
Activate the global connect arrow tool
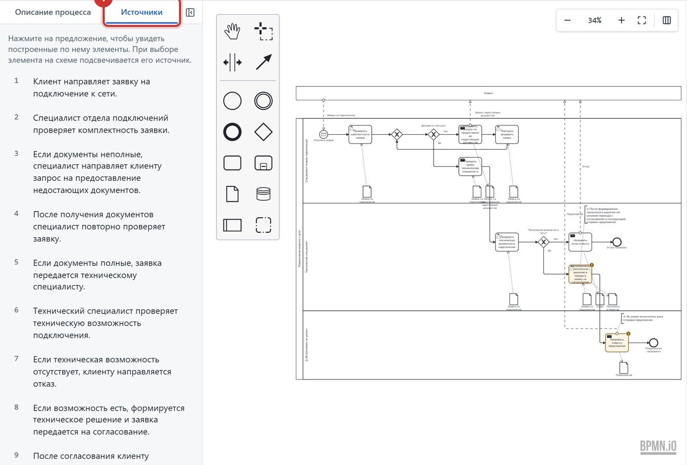click(x=264, y=62)
